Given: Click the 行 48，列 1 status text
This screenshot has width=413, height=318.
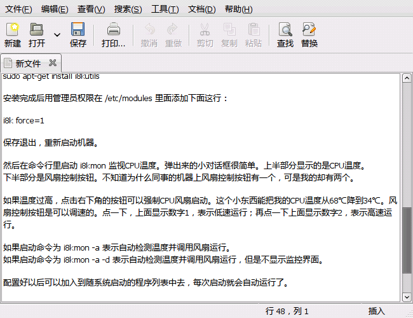Looking at the screenshot, I should coord(287,311).
